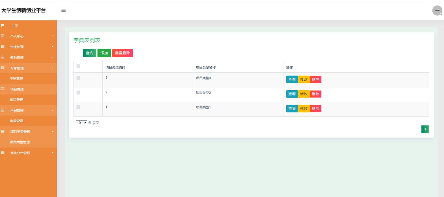Go to page 1 in pagination

coord(425,129)
